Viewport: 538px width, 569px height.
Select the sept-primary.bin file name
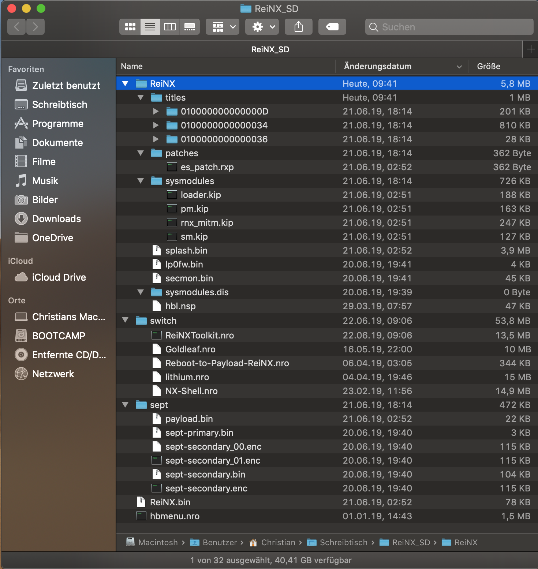coord(199,433)
